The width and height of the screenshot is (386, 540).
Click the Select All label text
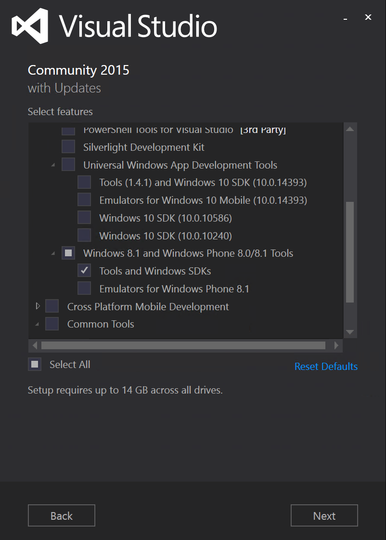click(x=70, y=364)
